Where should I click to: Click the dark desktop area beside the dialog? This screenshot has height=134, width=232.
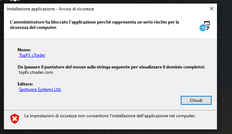[224, 66]
